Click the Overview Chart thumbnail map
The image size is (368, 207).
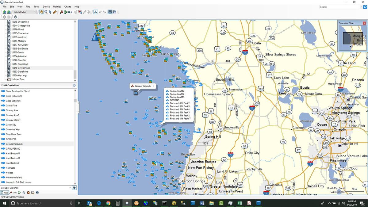(352, 38)
